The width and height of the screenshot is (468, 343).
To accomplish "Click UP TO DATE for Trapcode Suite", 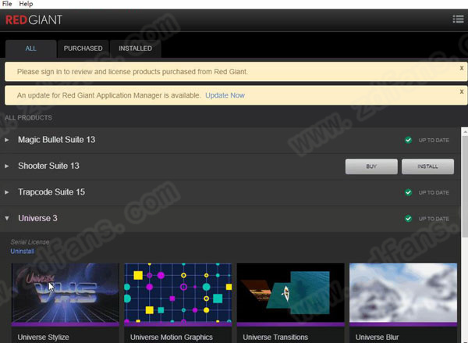I will click(434, 192).
